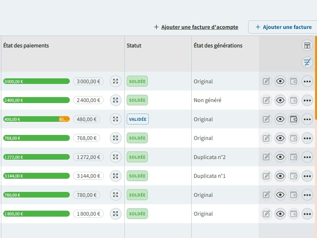This screenshot has height=238, width=317.
Task: Expand payment details of 480,00 € invoice
Action: (x=116, y=119)
